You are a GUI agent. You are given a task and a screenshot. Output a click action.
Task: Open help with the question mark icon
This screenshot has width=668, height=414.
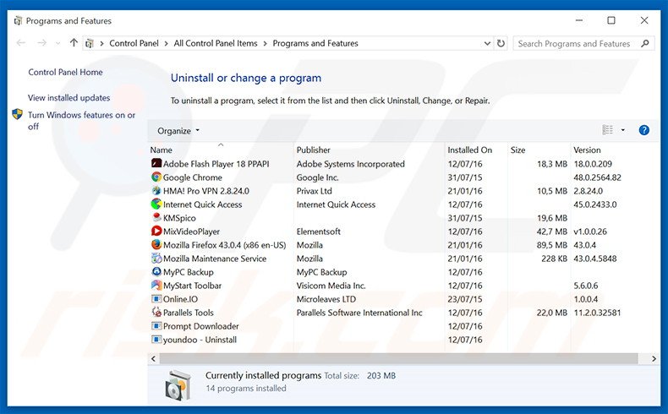tap(643, 130)
